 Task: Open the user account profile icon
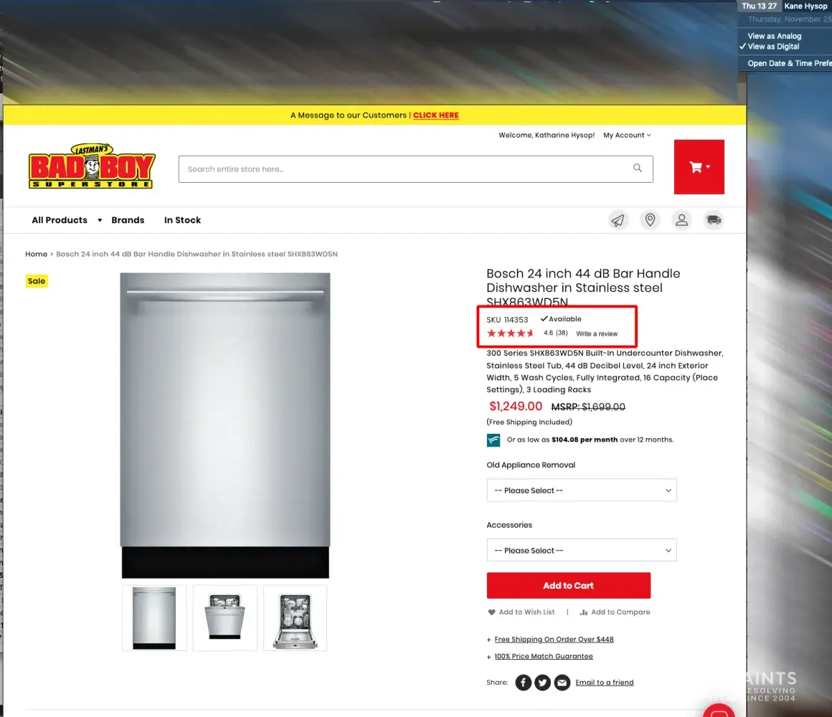(x=682, y=220)
